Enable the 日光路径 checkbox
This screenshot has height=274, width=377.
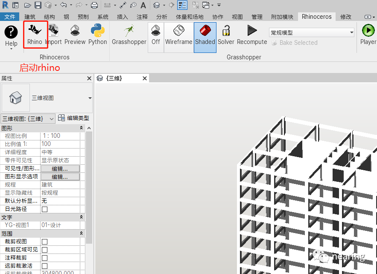pos(44,209)
